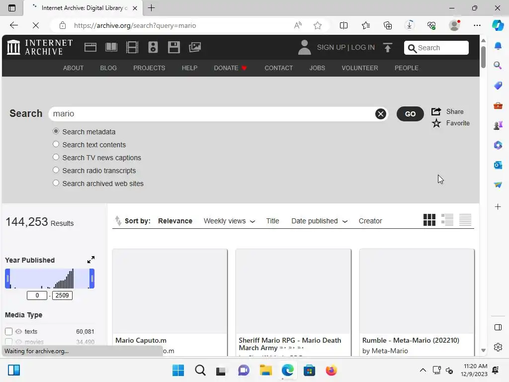The image size is (509, 382).
Task: Open the Audio speaker icon in top nav
Action: pos(153,47)
